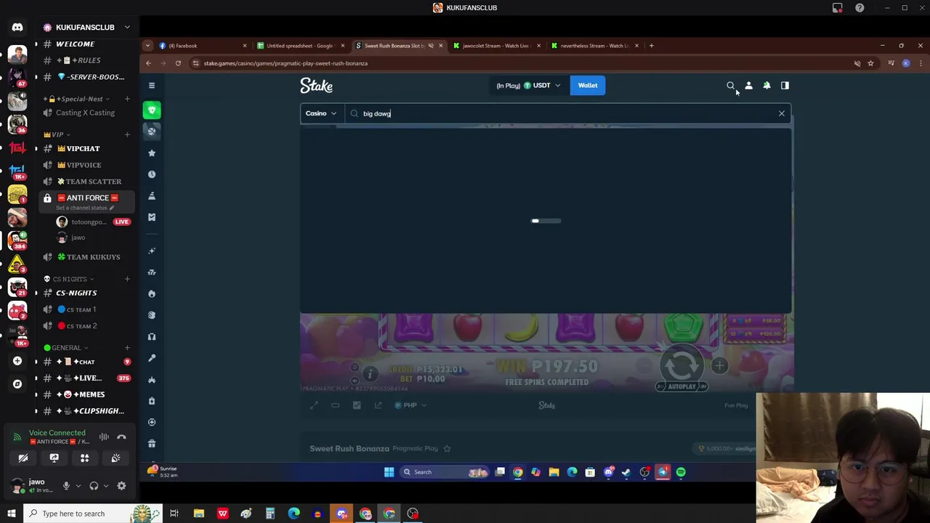The height and width of the screenshot is (523, 930).
Task: Share your screen in Discord
Action: [x=54, y=458]
